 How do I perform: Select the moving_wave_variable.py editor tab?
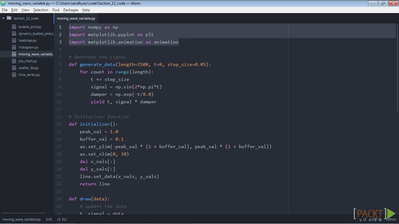tap(76, 18)
